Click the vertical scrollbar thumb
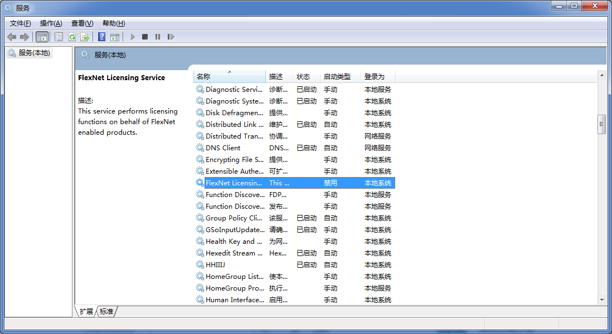 pyautogui.click(x=601, y=124)
